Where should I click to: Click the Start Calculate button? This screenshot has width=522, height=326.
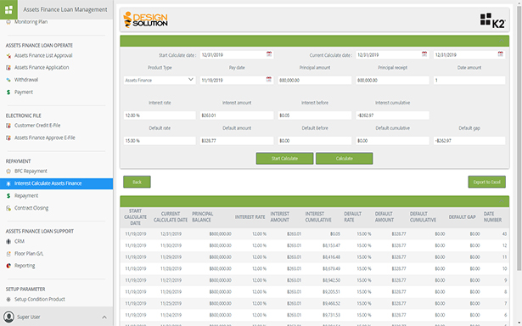pos(284,159)
